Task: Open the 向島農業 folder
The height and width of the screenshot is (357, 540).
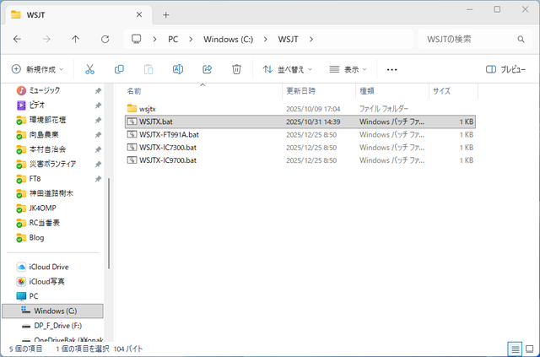Action: coord(37,135)
